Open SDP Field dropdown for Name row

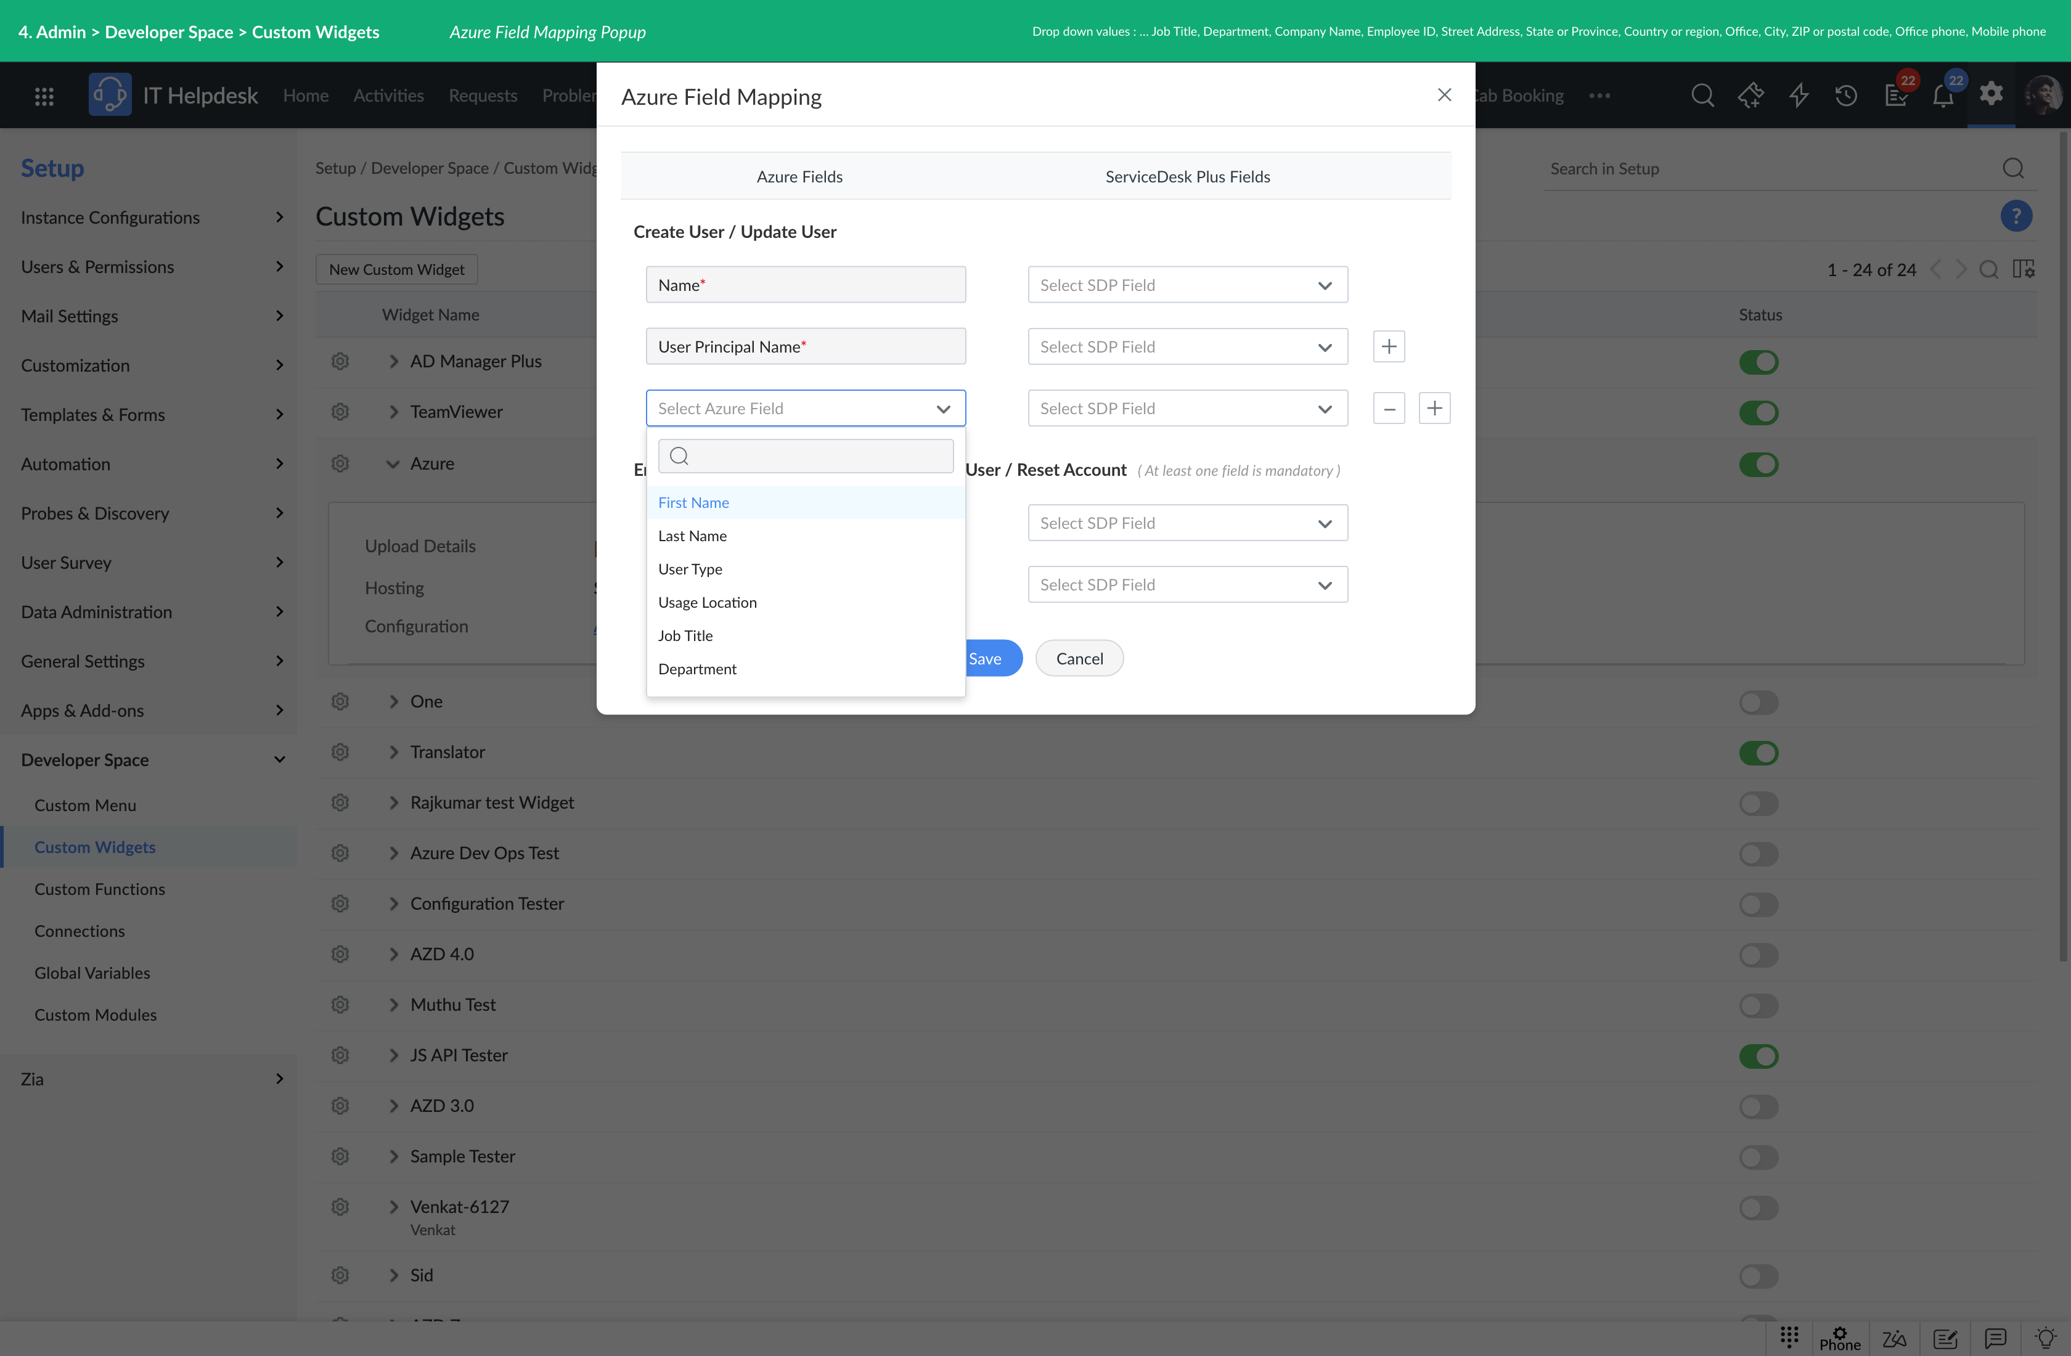point(1187,285)
